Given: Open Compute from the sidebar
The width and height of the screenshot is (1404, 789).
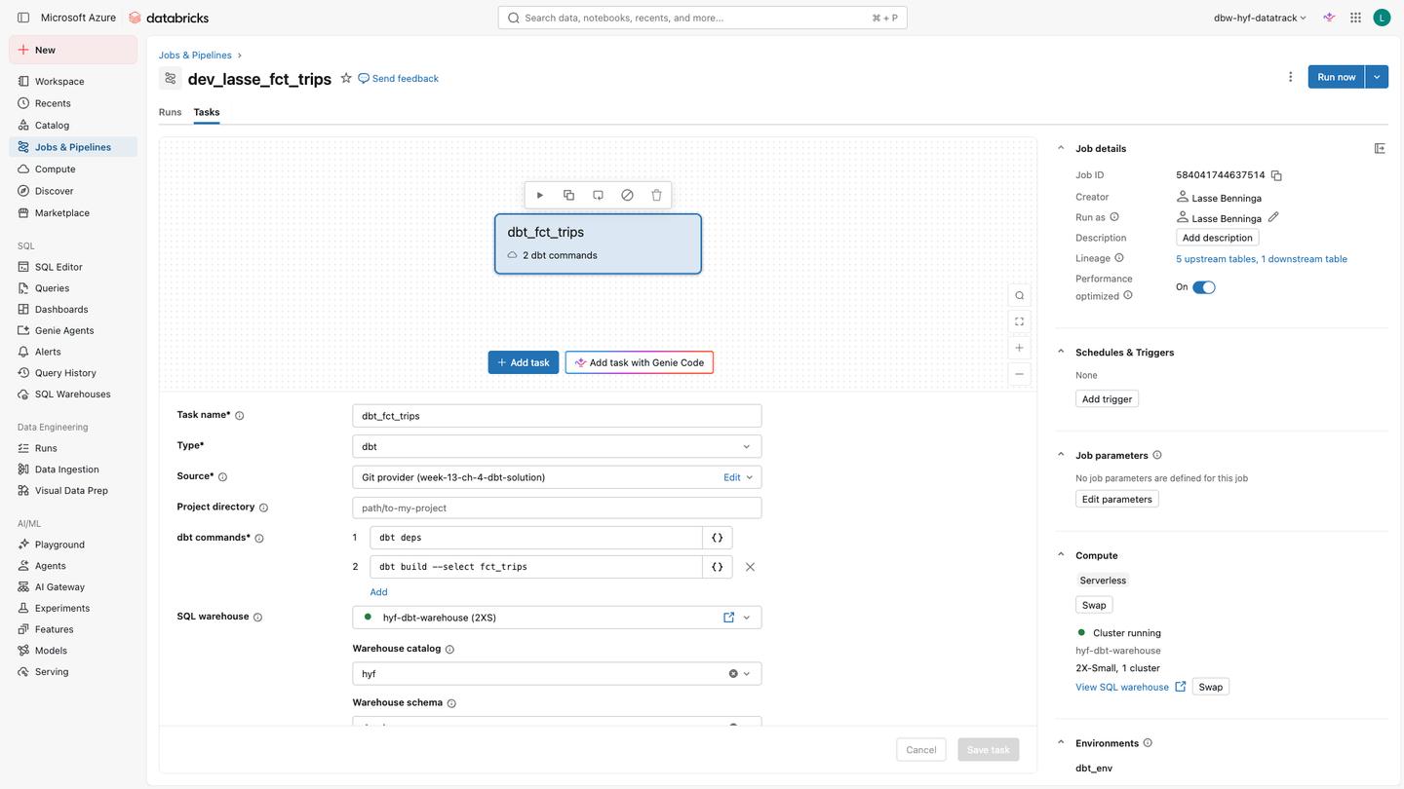Looking at the screenshot, I should tap(73, 169).
